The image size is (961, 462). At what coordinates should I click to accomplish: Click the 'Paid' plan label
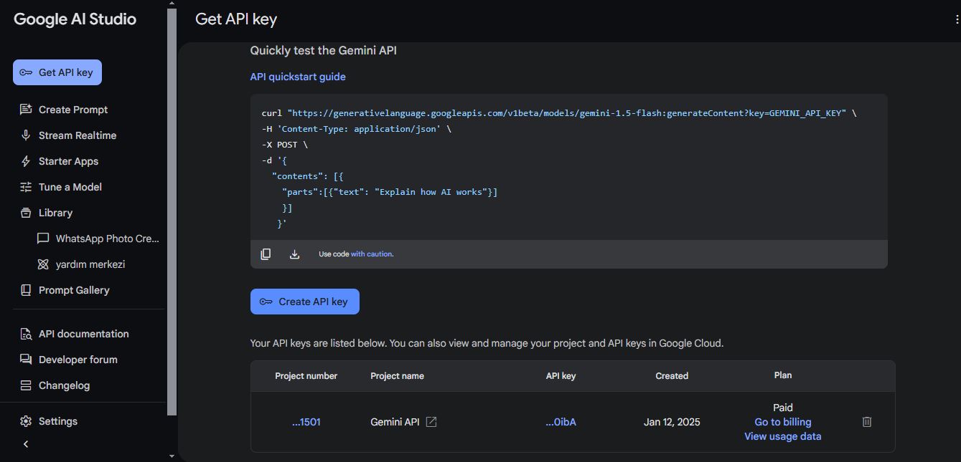click(783, 408)
